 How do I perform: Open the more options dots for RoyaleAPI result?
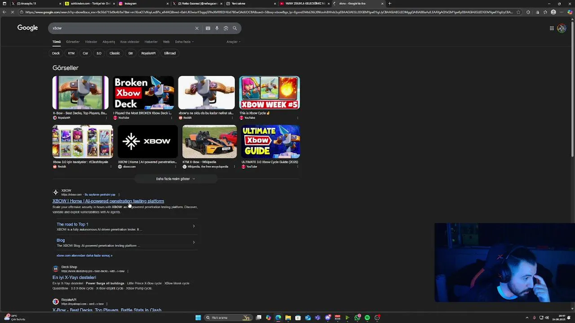pyautogui.click(x=107, y=304)
